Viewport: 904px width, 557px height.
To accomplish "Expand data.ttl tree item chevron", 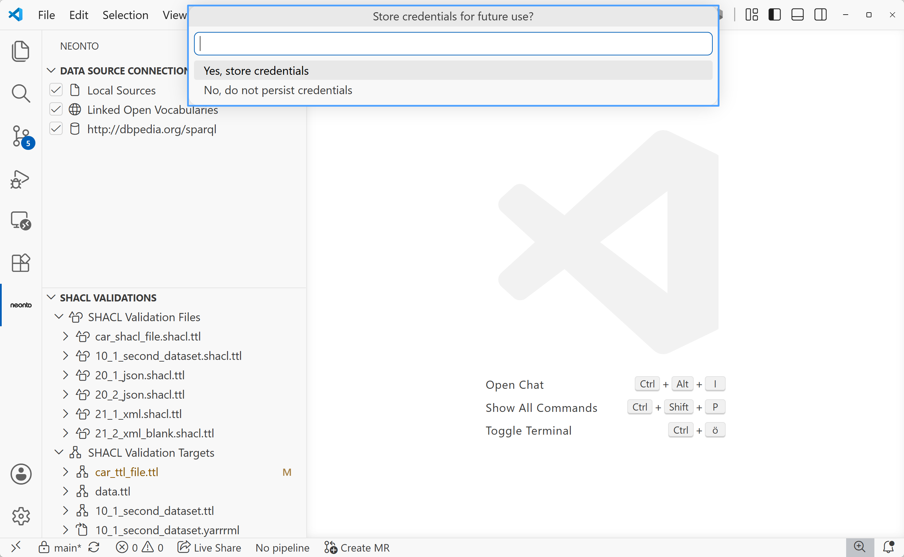I will [65, 491].
